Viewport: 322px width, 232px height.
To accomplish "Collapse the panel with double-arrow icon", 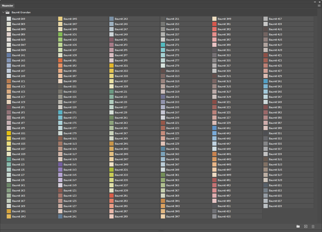I will [315, 2].
